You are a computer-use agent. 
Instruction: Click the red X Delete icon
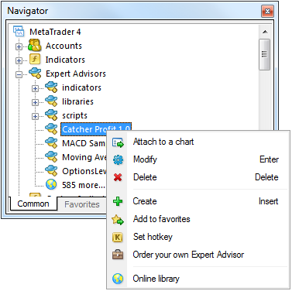(118, 177)
